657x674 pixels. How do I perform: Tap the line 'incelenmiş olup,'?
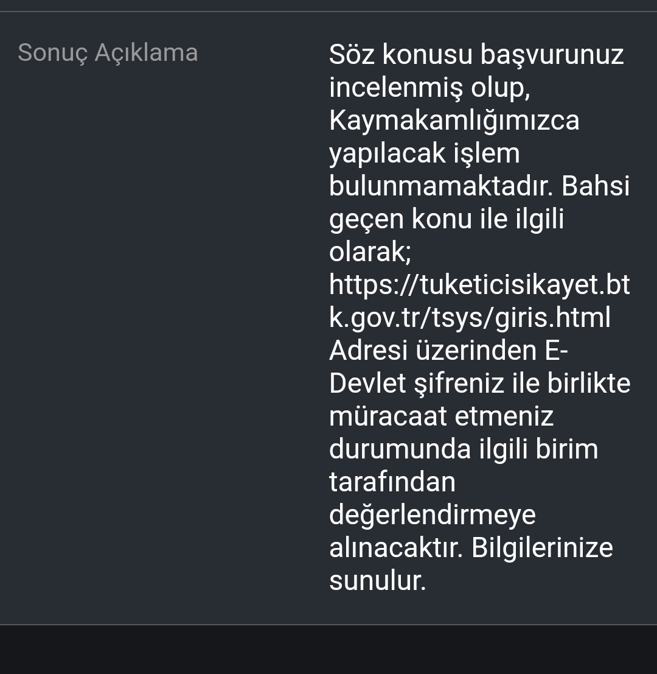point(429,88)
